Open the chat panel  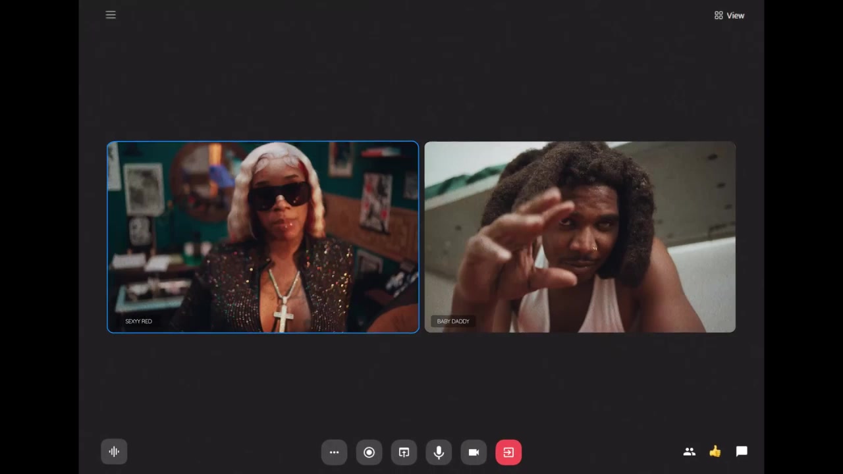pyautogui.click(x=742, y=452)
